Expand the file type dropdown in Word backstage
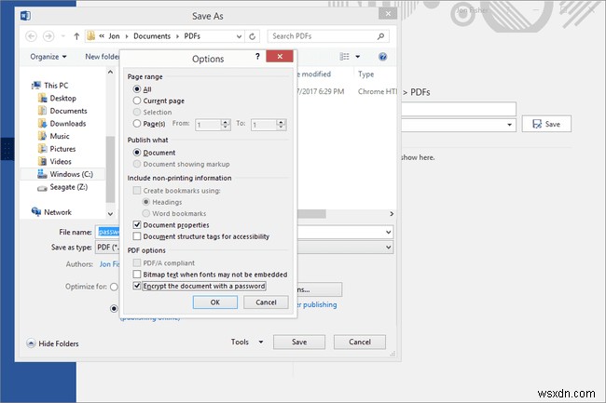The image size is (606, 403). pos(509,125)
